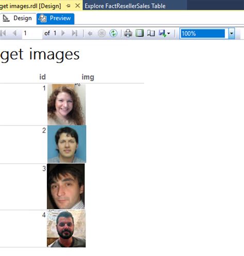Pin the get images.rdl tab
This screenshot has width=244, height=256.
coord(68,6)
